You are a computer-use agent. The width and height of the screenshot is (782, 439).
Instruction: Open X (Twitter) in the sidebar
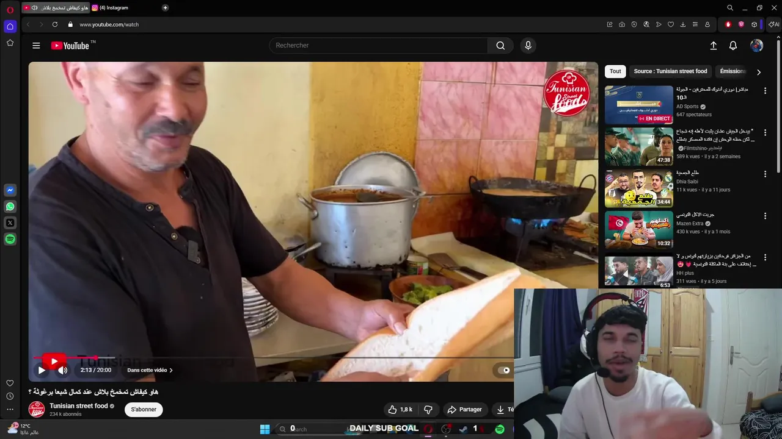click(10, 223)
